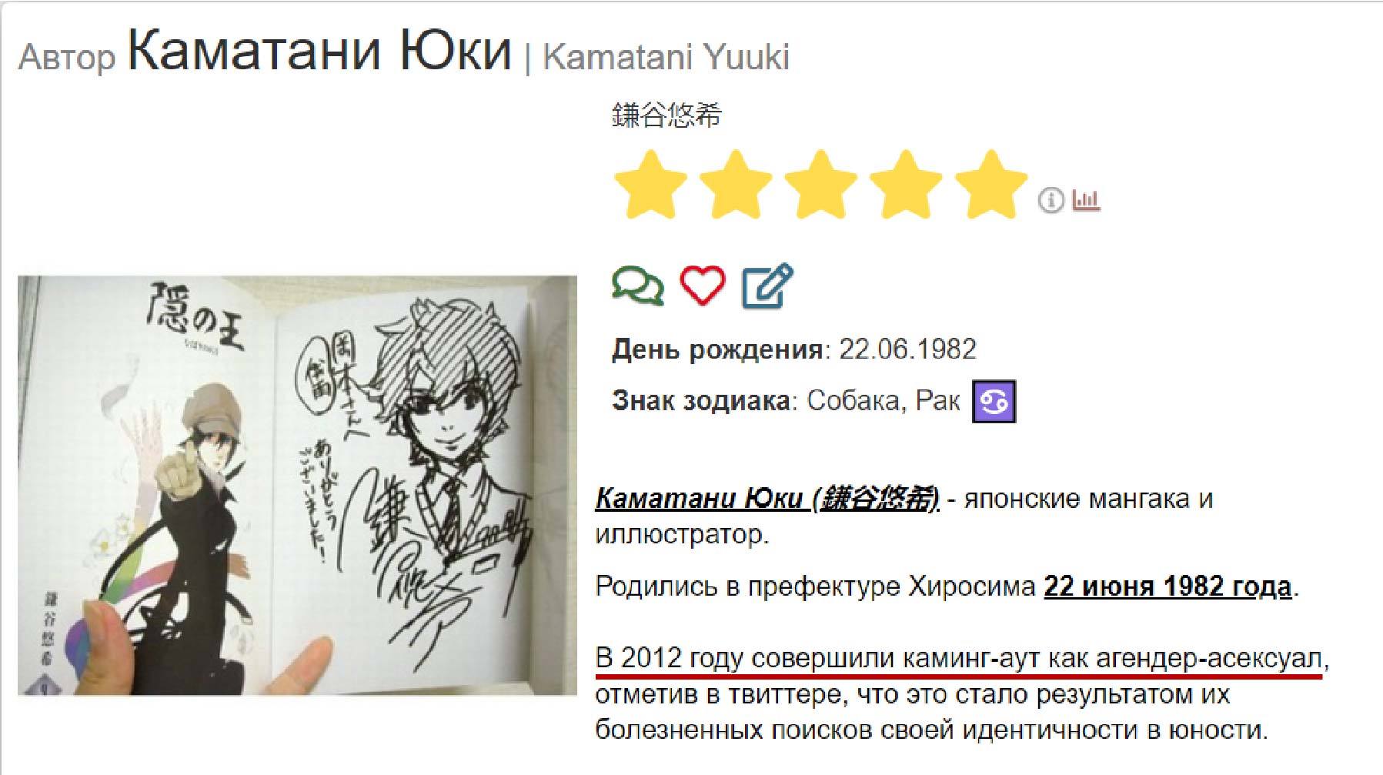Open the rating statistics bar chart icon

coord(1086,200)
